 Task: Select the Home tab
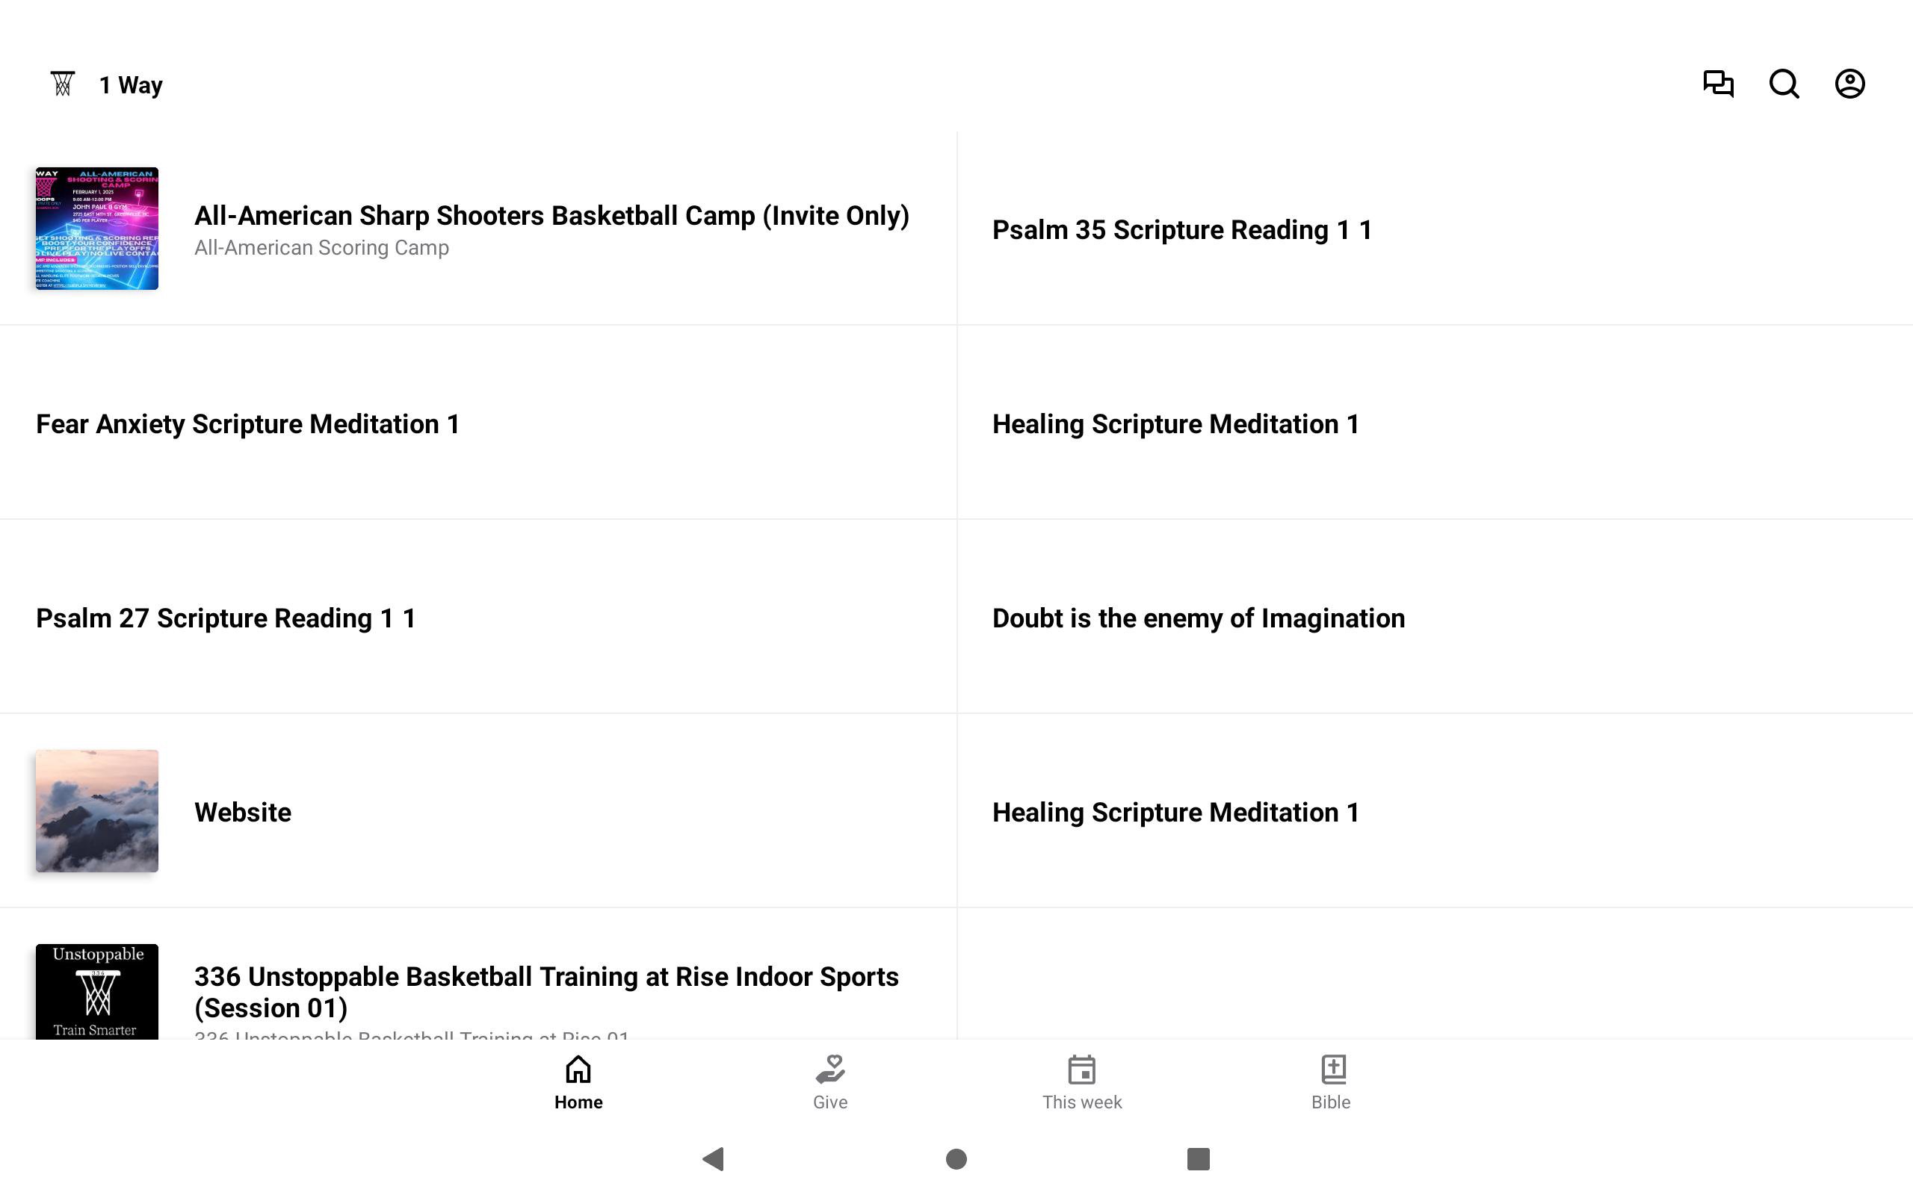pyautogui.click(x=578, y=1082)
